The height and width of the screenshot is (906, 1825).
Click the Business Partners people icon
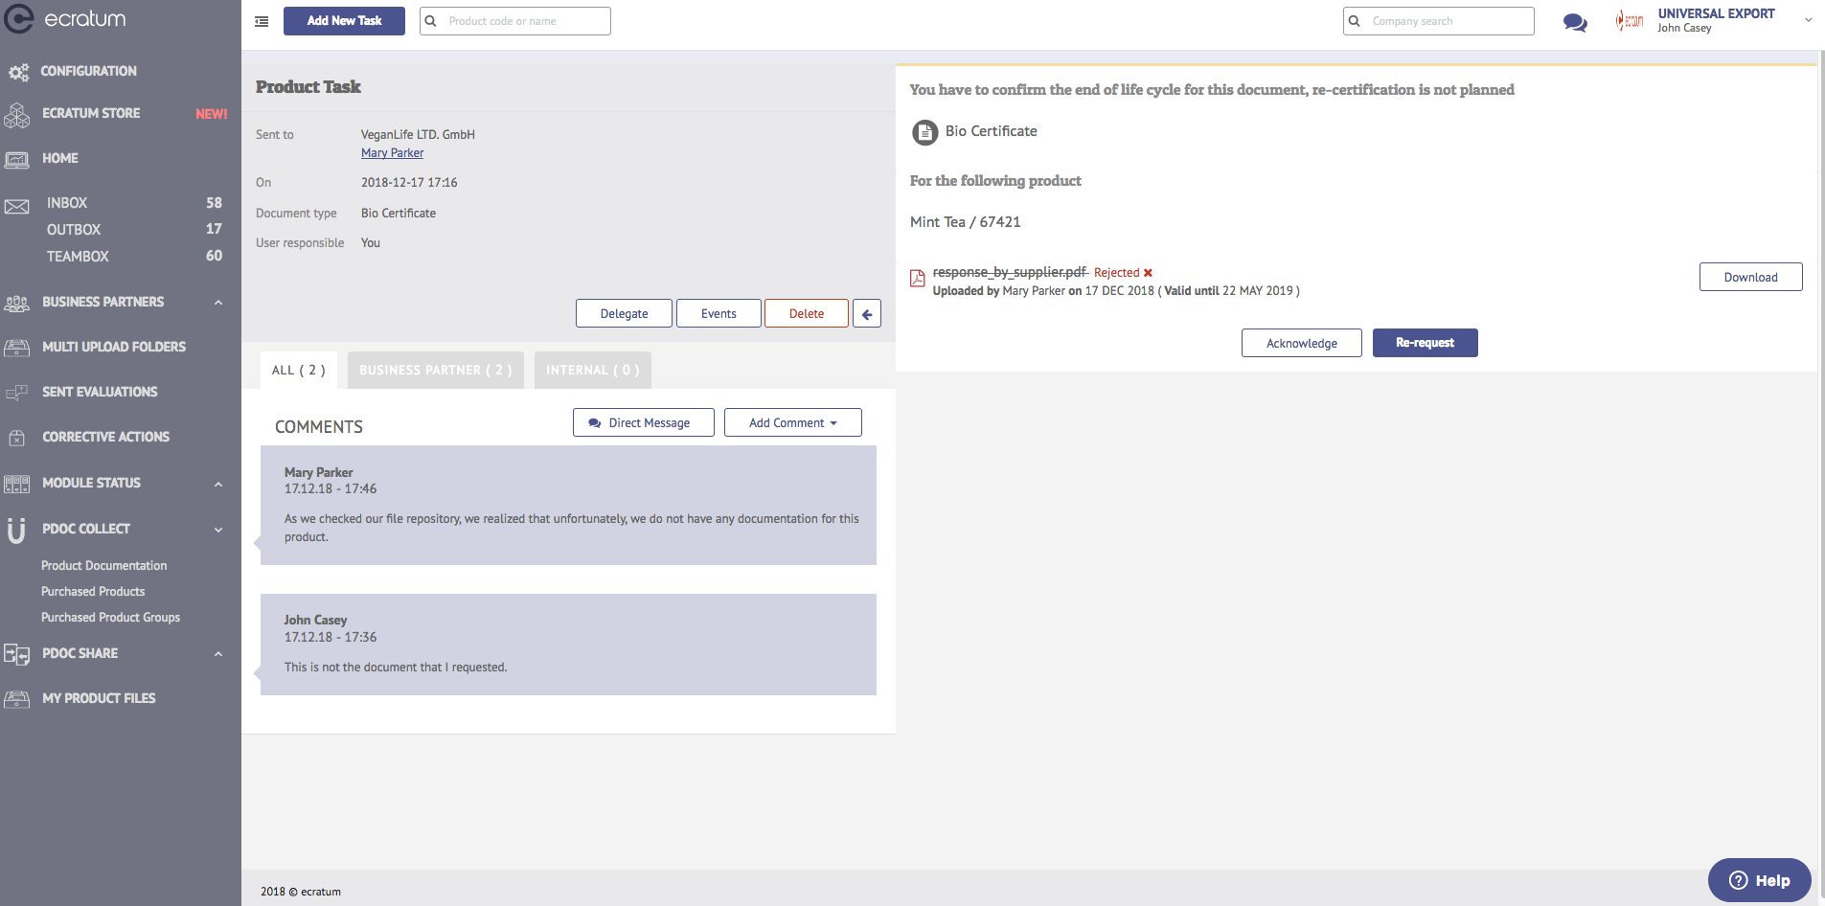[x=17, y=303]
